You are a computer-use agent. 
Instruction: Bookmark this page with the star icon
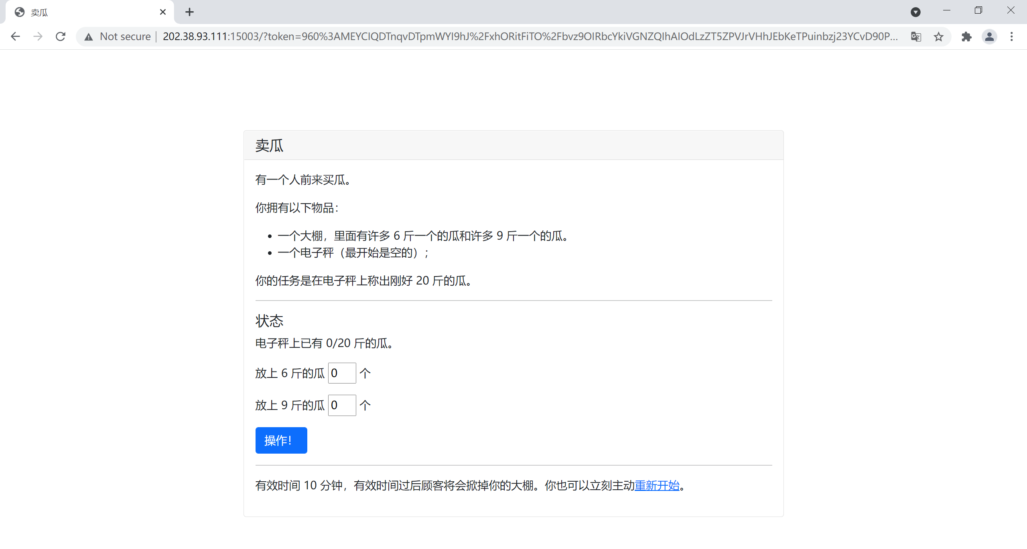coord(938,37)
